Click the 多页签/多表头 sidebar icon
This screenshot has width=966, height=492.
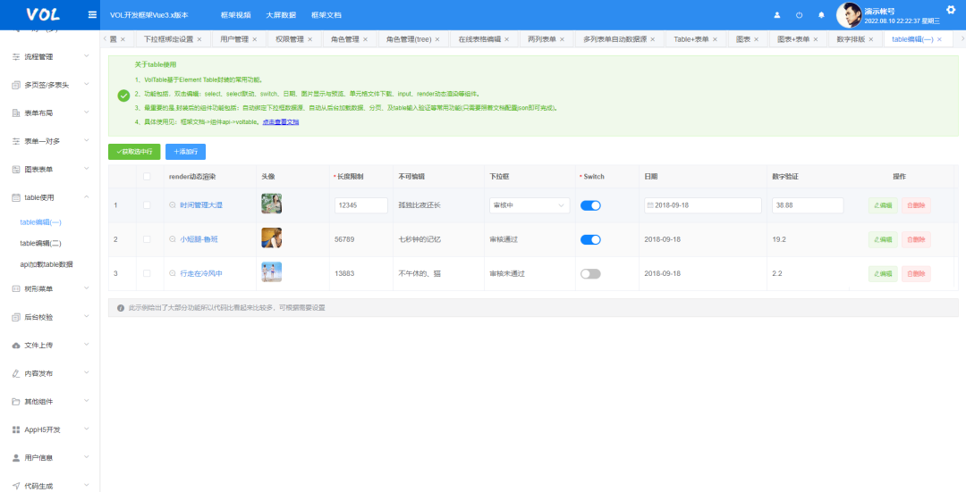tap(16, 85)
